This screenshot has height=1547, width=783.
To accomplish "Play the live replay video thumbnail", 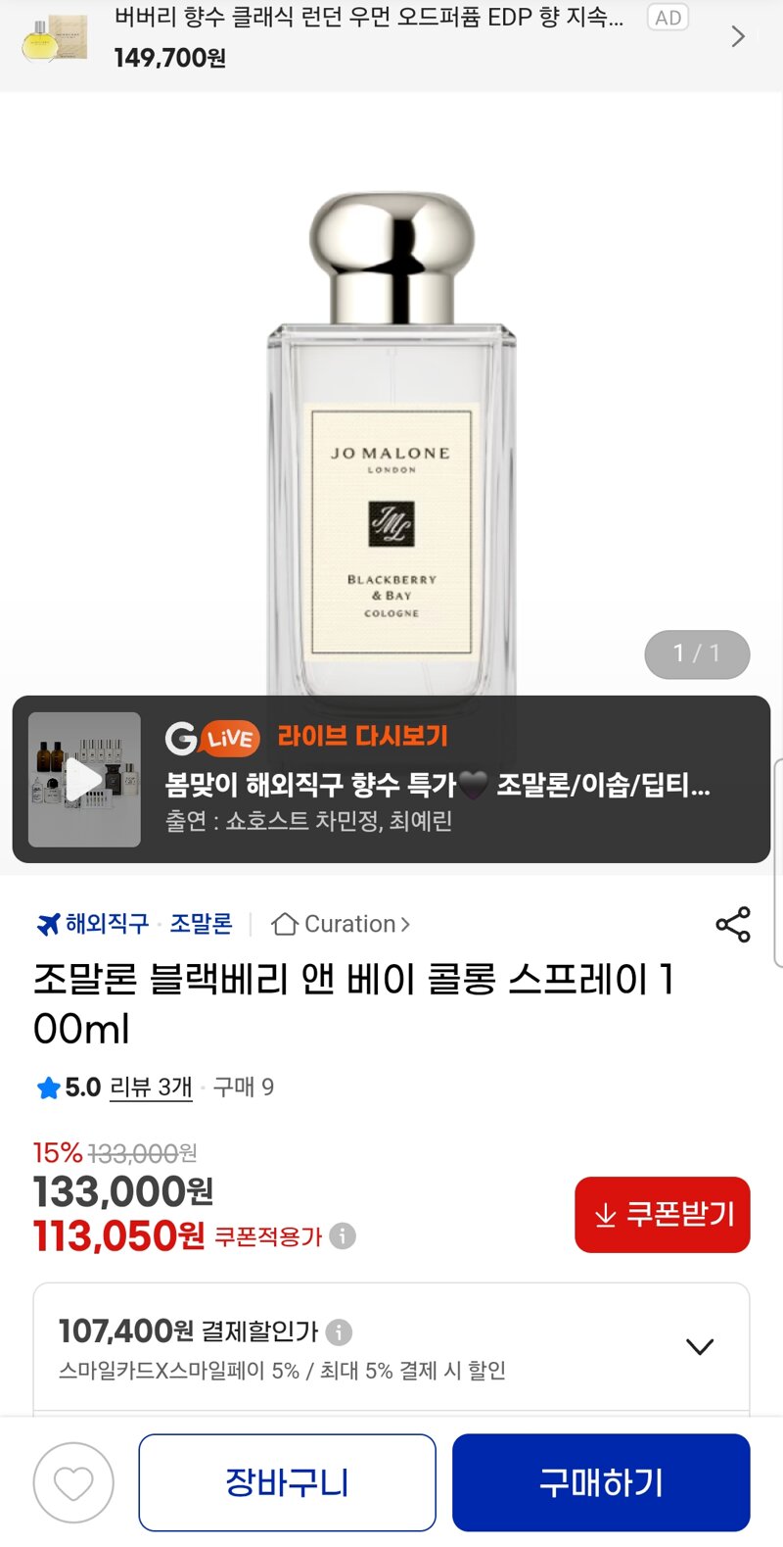I will [84, 780].
